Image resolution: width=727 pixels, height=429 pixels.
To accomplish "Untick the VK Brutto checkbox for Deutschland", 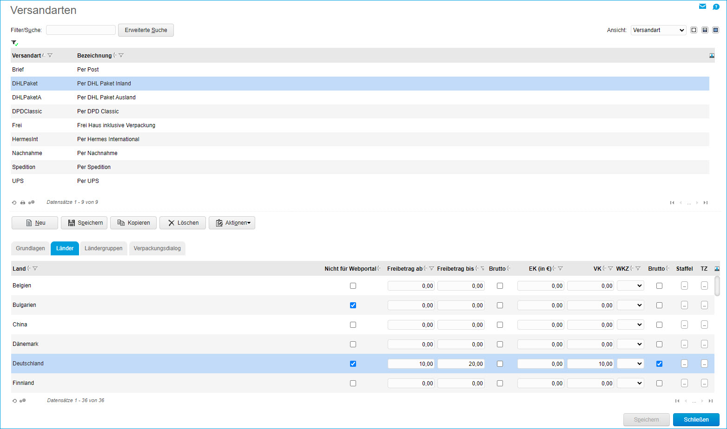I will [659, 364].
